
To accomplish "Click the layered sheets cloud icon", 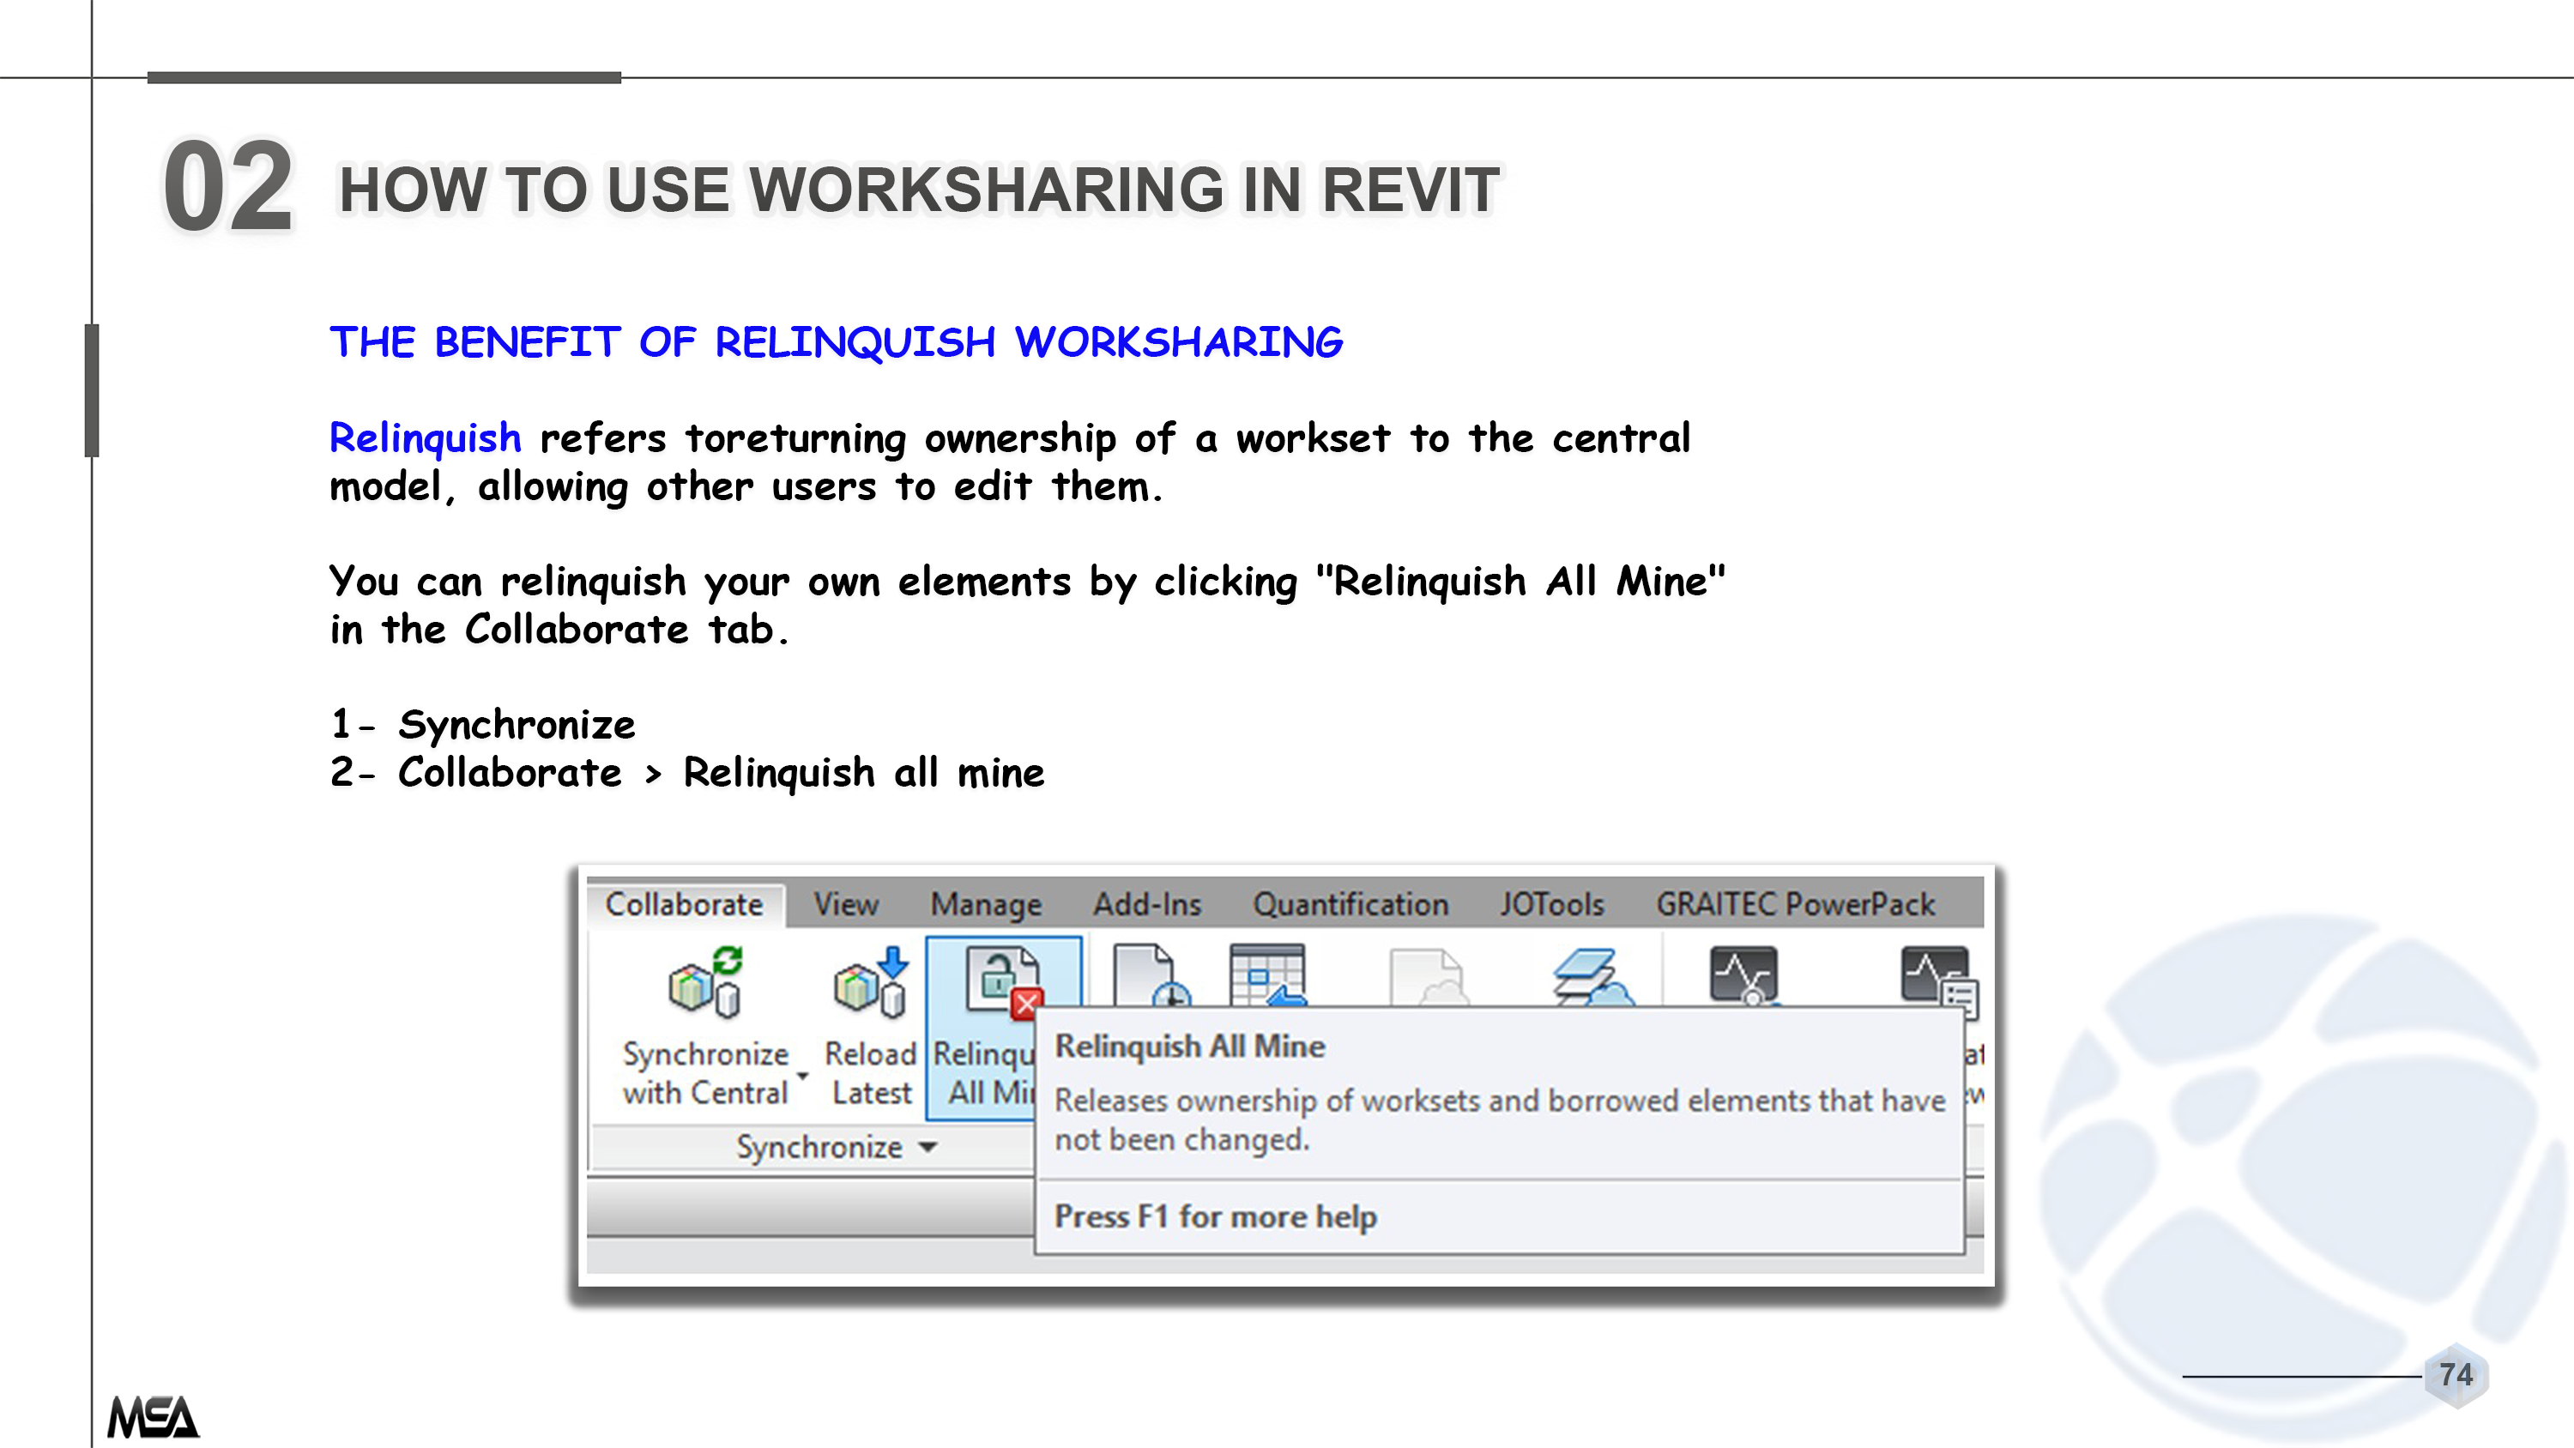I will (x=1591, y=976).
